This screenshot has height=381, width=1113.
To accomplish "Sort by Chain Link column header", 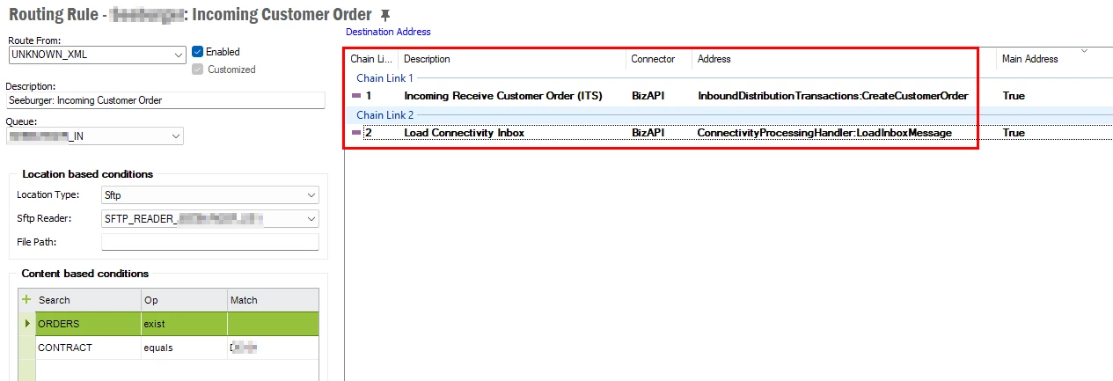I will click(x=371, y=59).
